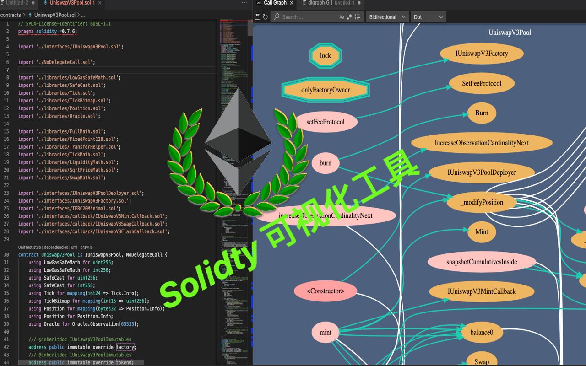Close the Call Graph tab
Image resolution: width=586 pixels, height=366 pixels.
(292, 3)
